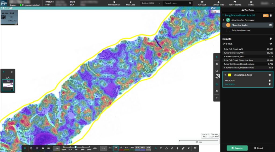Delete the Lung Macrodissect AI assay

tap(271, 16)
